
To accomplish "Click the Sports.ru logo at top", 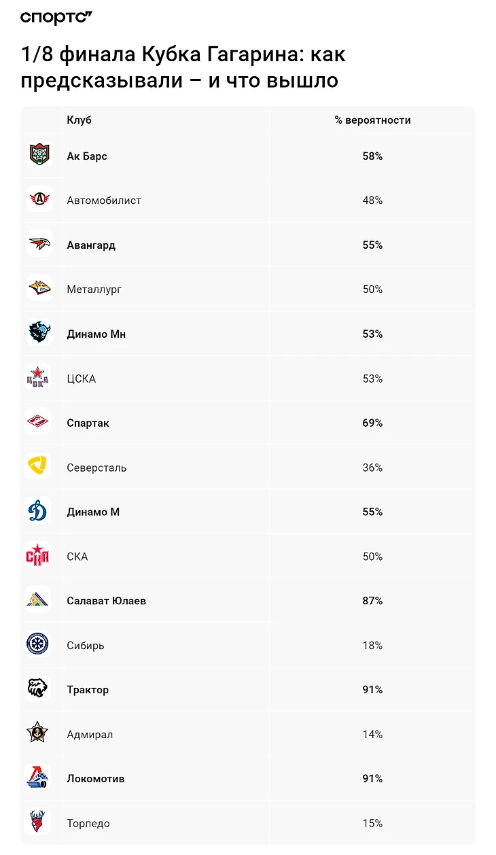I will [56, 18].
